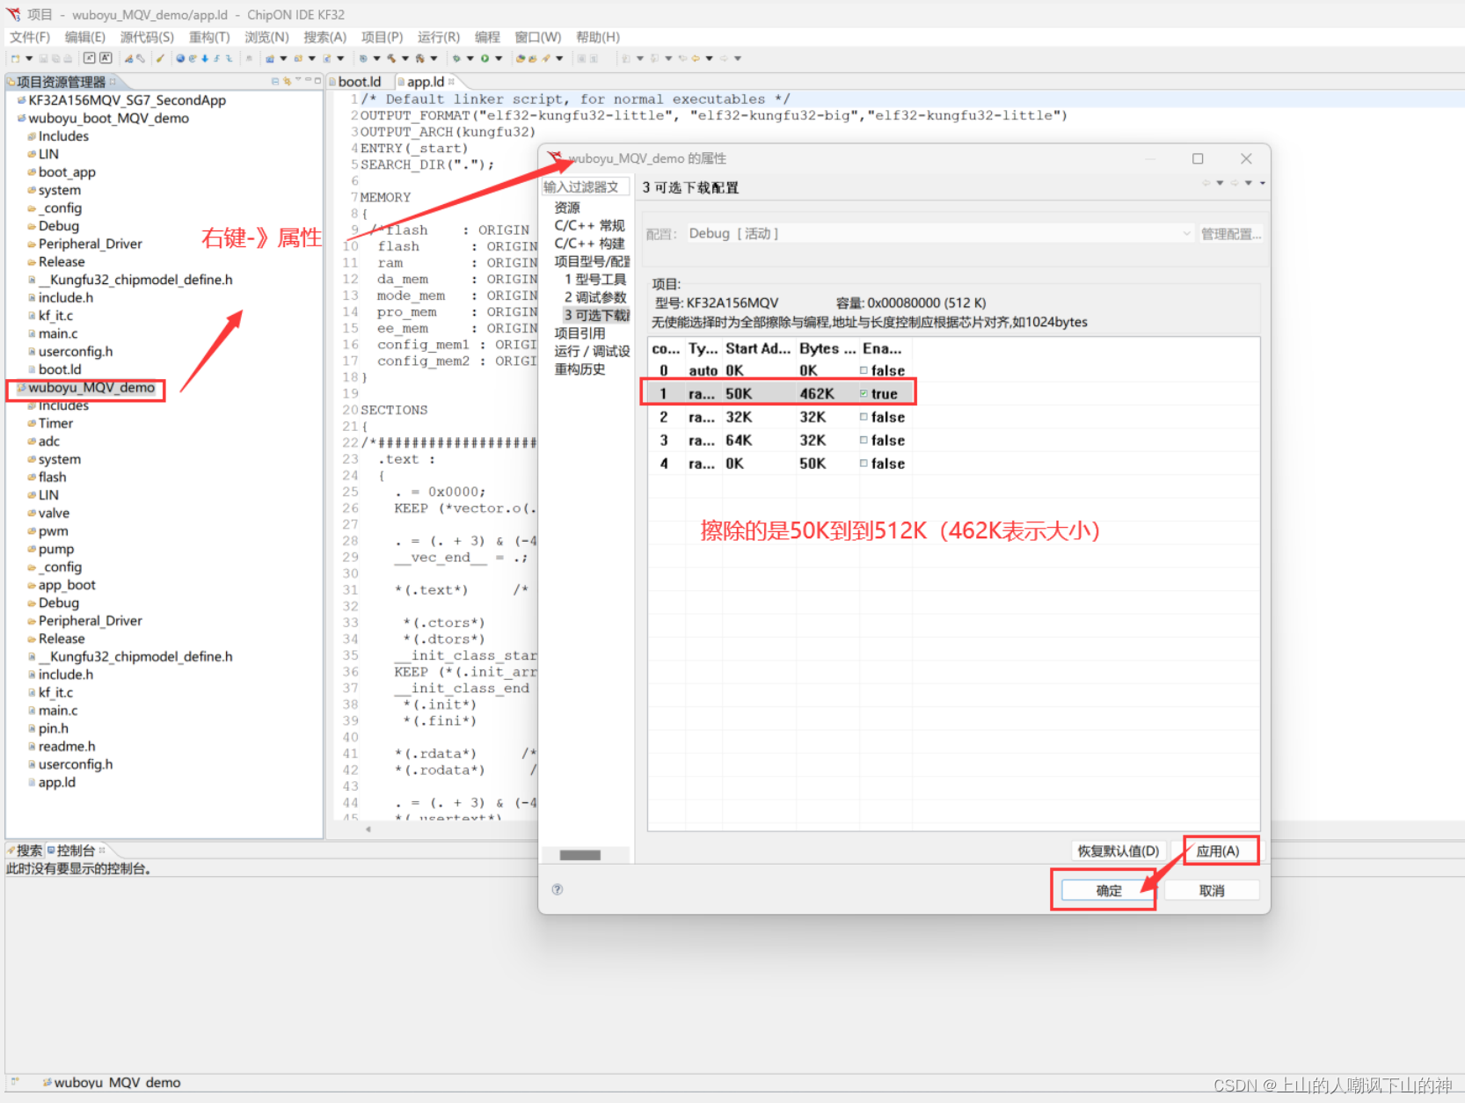Click the Print toolbar icon
The width and height of the screenshot is (1465, 1103).
pyautogui.click(x=68, y=59)
